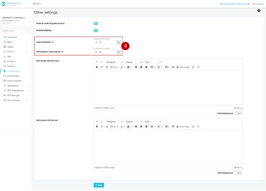This screenshot has height=191, width=266.
Task: Open the help question mark icon at top right
Action: click(259, 11)
